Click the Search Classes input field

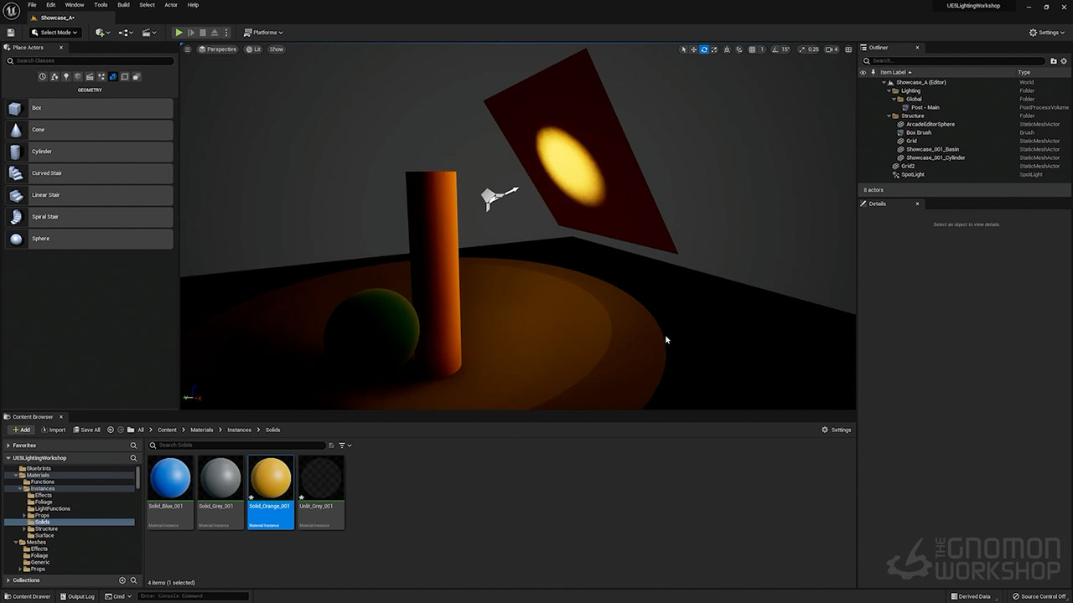(x=92, y=60)
